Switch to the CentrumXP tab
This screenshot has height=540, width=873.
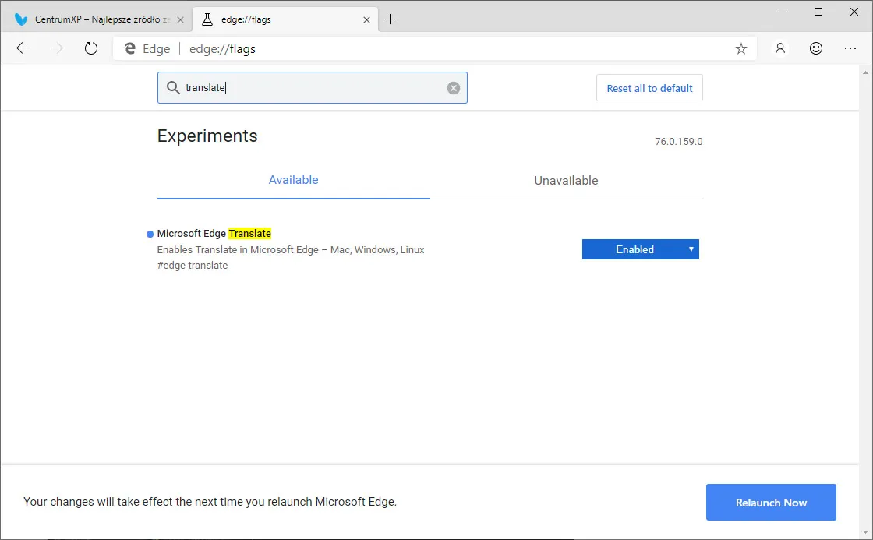coord(96,19)
